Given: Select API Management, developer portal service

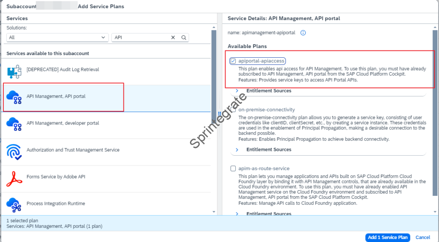Looking at the screenshot, I should tap(106, 125).
